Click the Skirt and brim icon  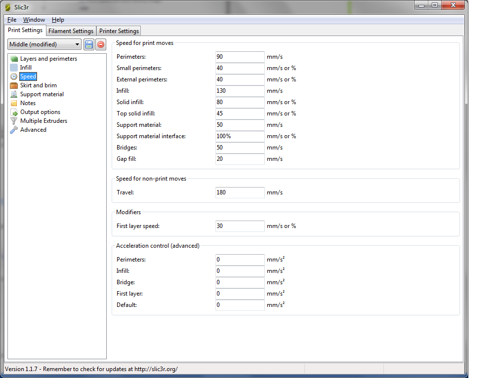coord(14,85)
